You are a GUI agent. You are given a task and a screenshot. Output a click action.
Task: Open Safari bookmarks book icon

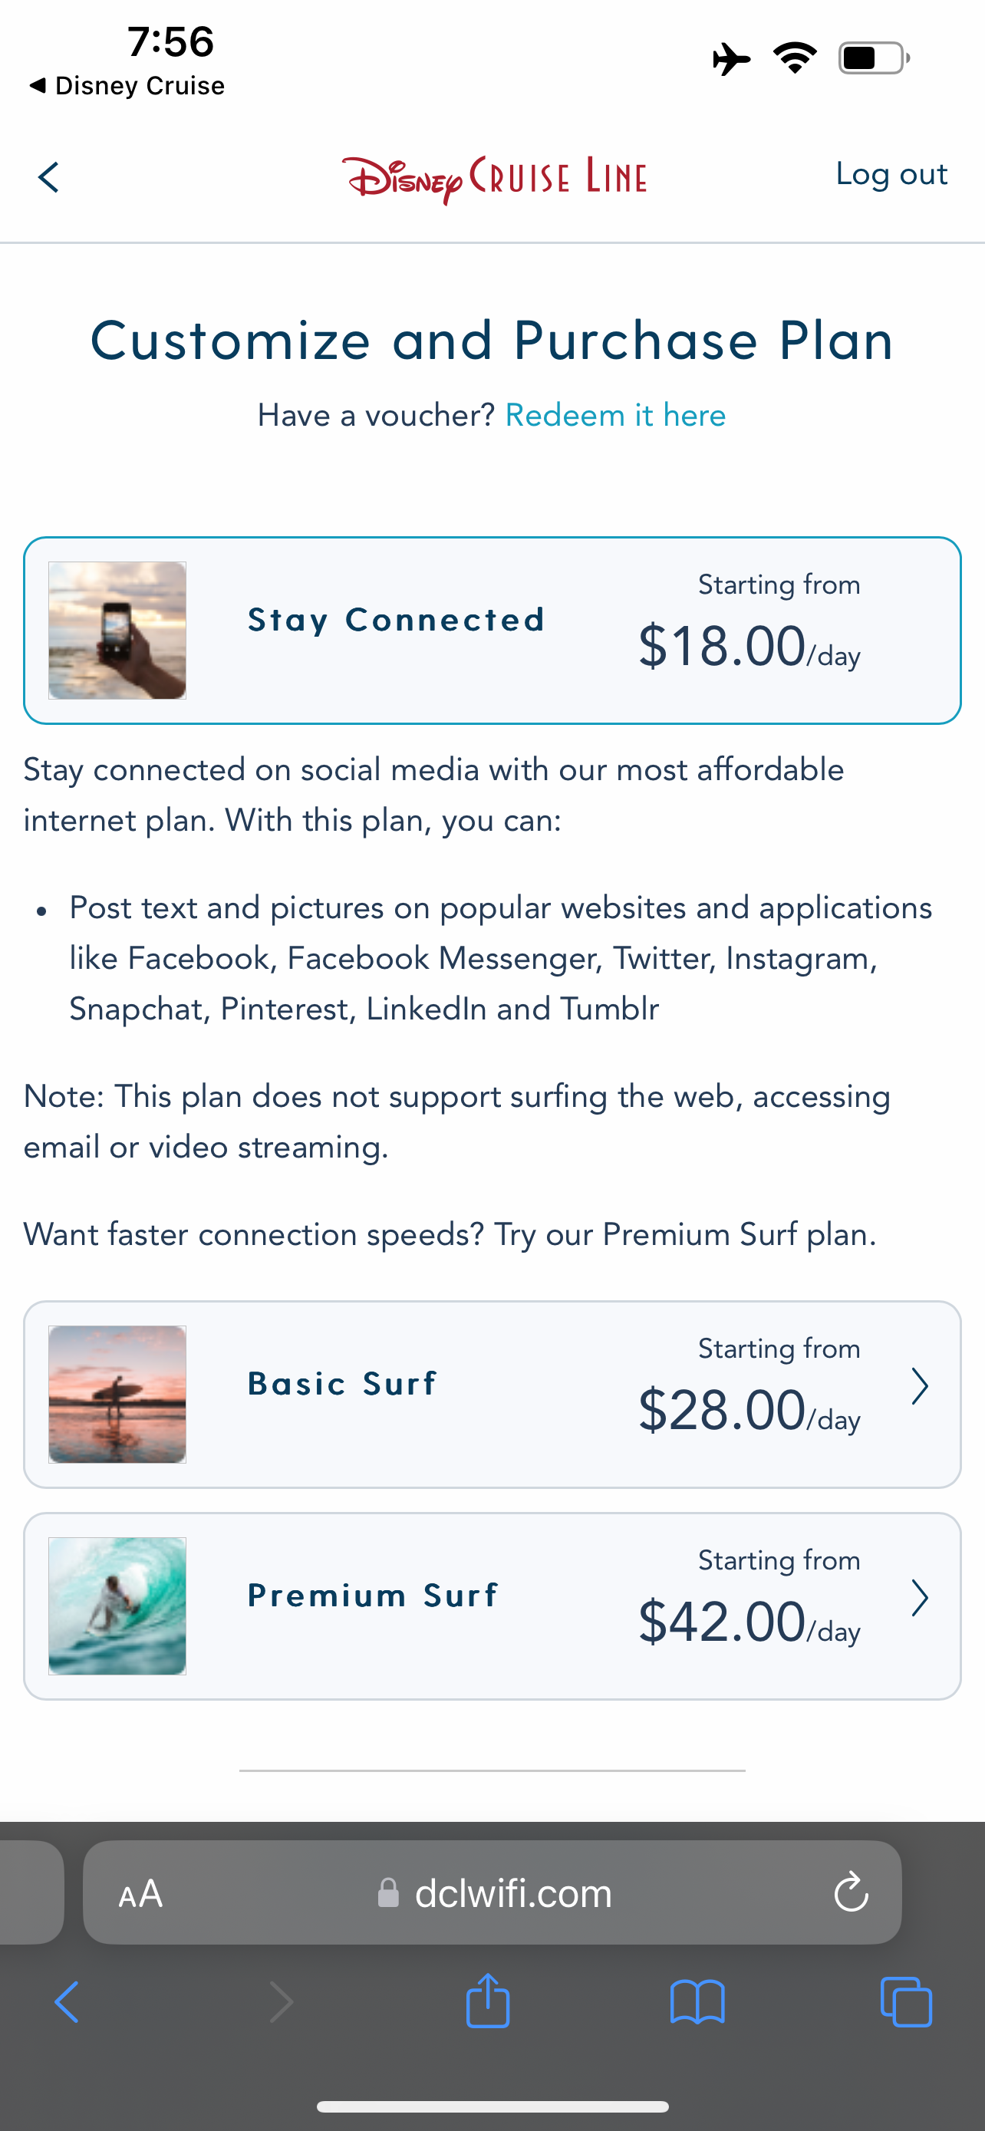tap(697, 2002)
